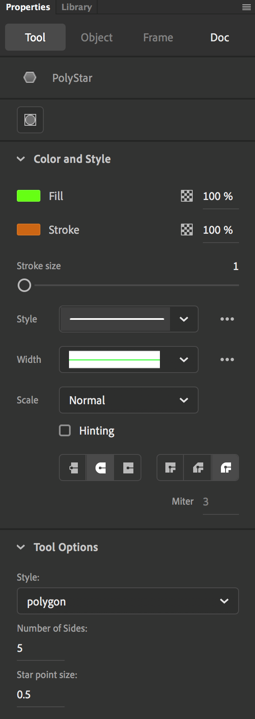Click the Width row more options ellipsis
Viewport: 255px width, 719px height.
point(227,359)
